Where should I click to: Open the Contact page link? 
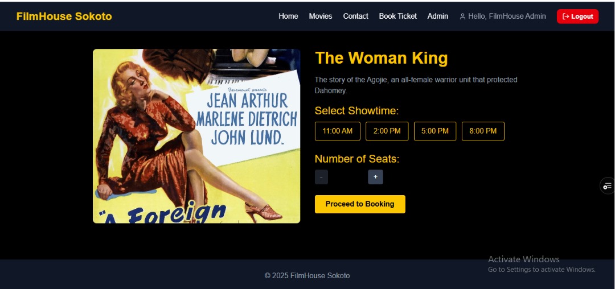coord(356,16)
